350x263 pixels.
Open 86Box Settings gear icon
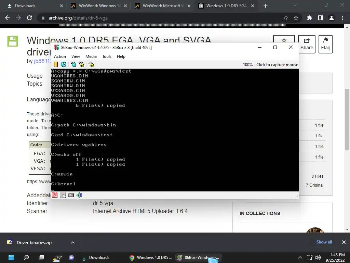point(91,65)
